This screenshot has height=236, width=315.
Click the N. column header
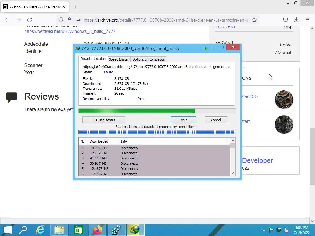[x=83, y=141]
